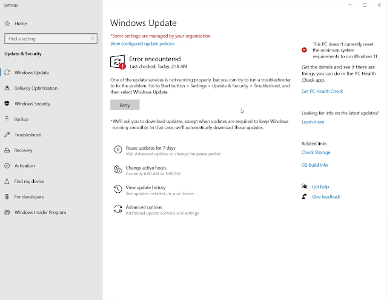
Task: Click the update error status icon
Action: [x=117, y=62]
